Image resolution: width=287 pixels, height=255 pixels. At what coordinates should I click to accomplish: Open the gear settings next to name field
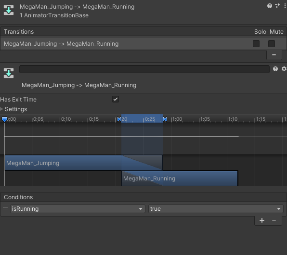coord(284,69)
